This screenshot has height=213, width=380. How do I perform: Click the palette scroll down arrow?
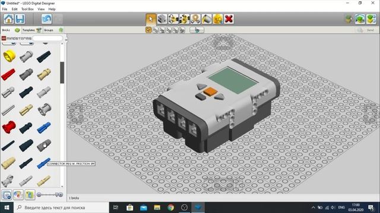[x=62, y=186]
